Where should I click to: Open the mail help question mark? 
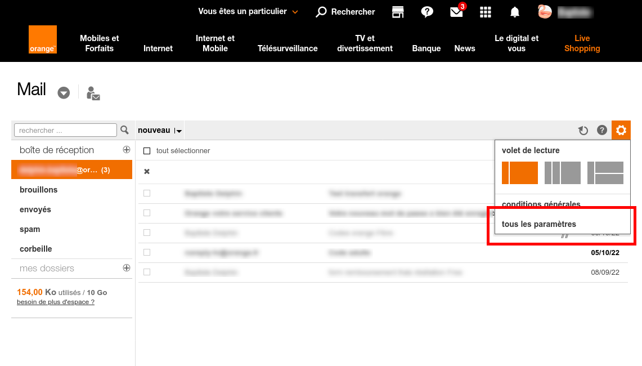pos(602,130)
